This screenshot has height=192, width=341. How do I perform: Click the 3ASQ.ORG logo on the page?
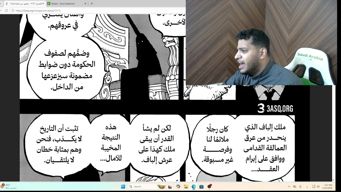[275, 108]
